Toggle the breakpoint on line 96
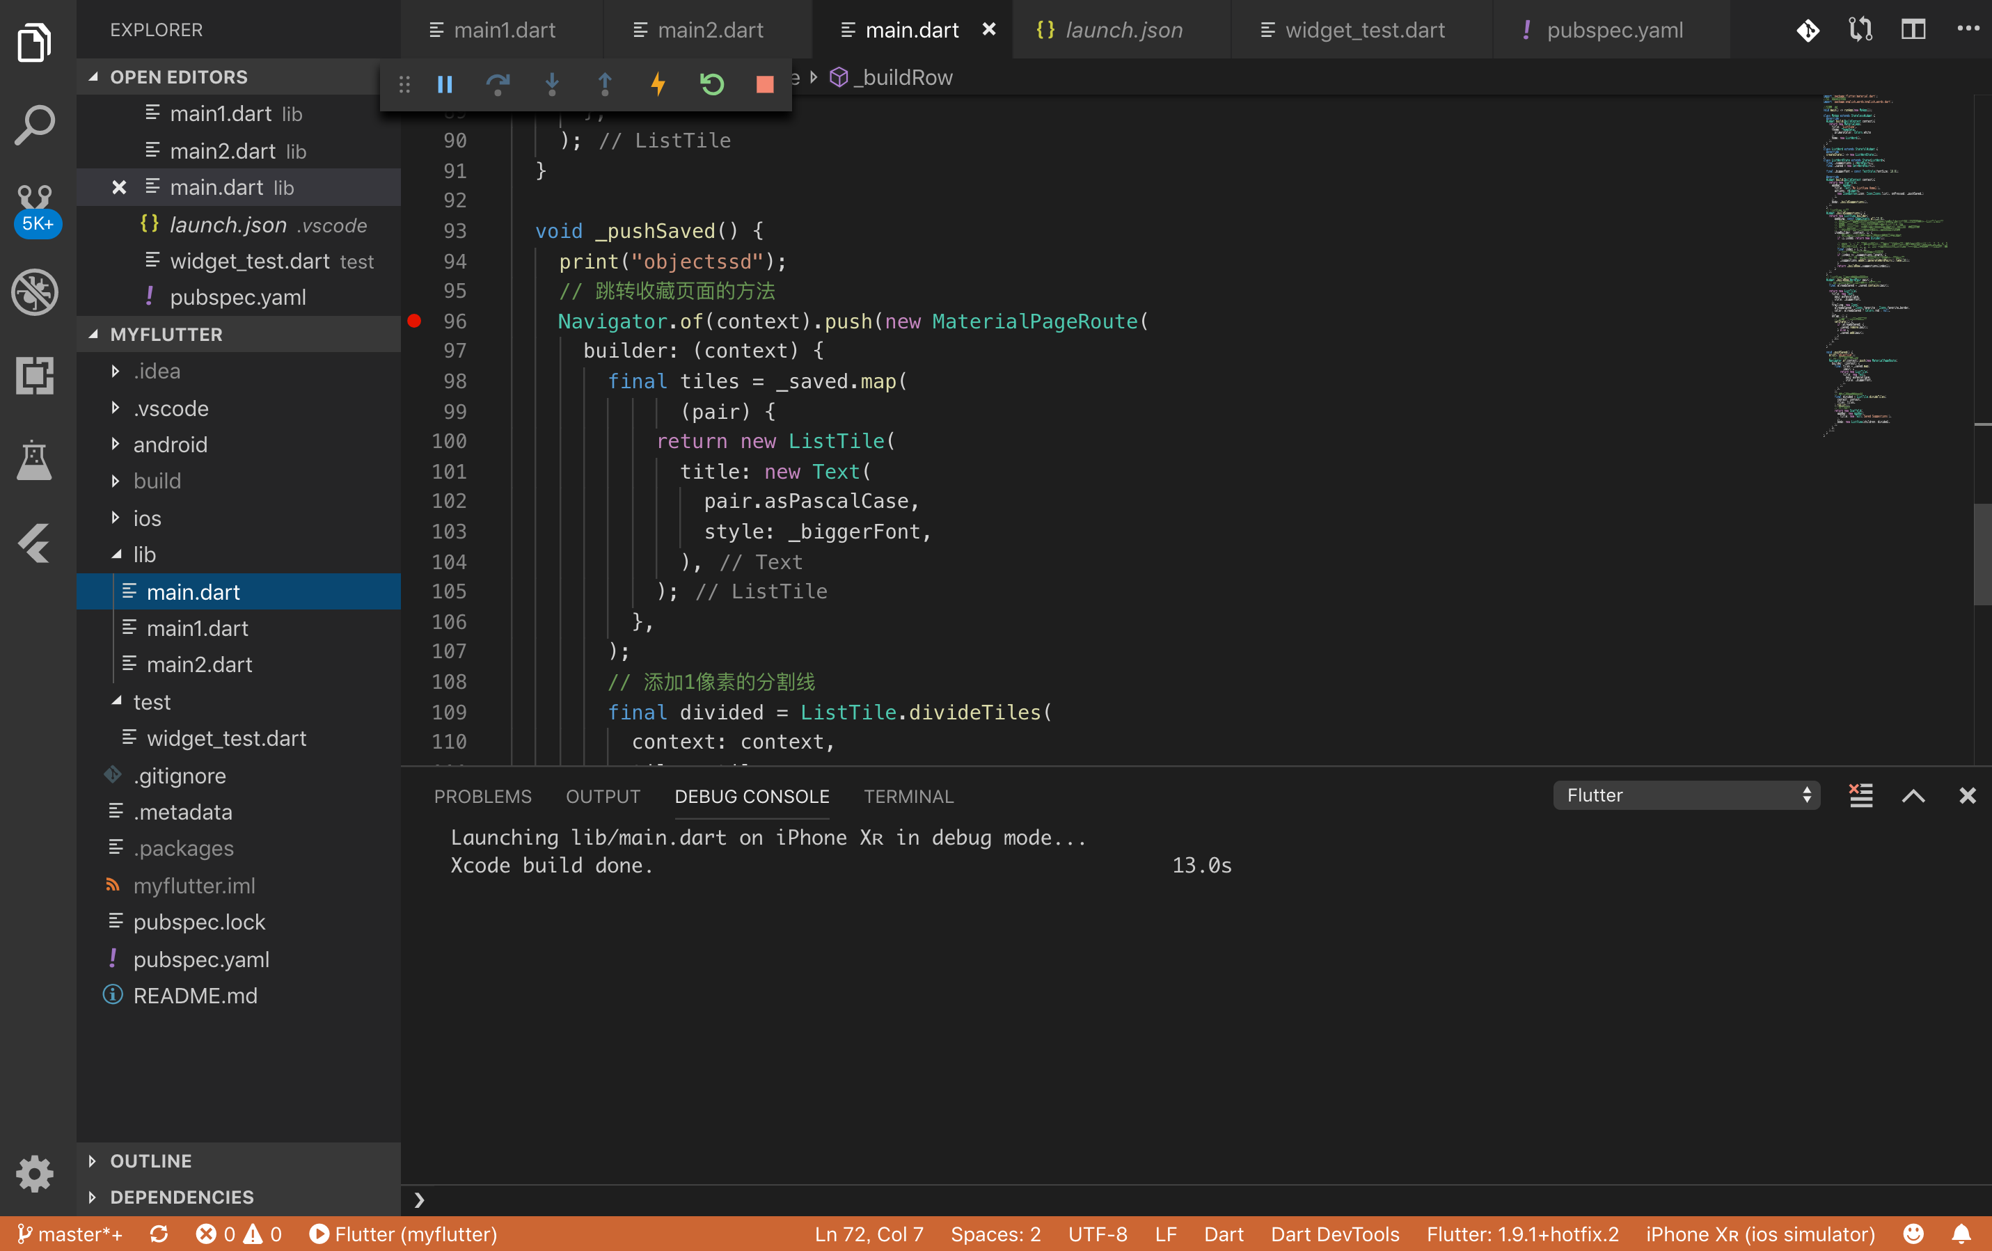This screenshot has height=1251, width=1992. point(414,321)
